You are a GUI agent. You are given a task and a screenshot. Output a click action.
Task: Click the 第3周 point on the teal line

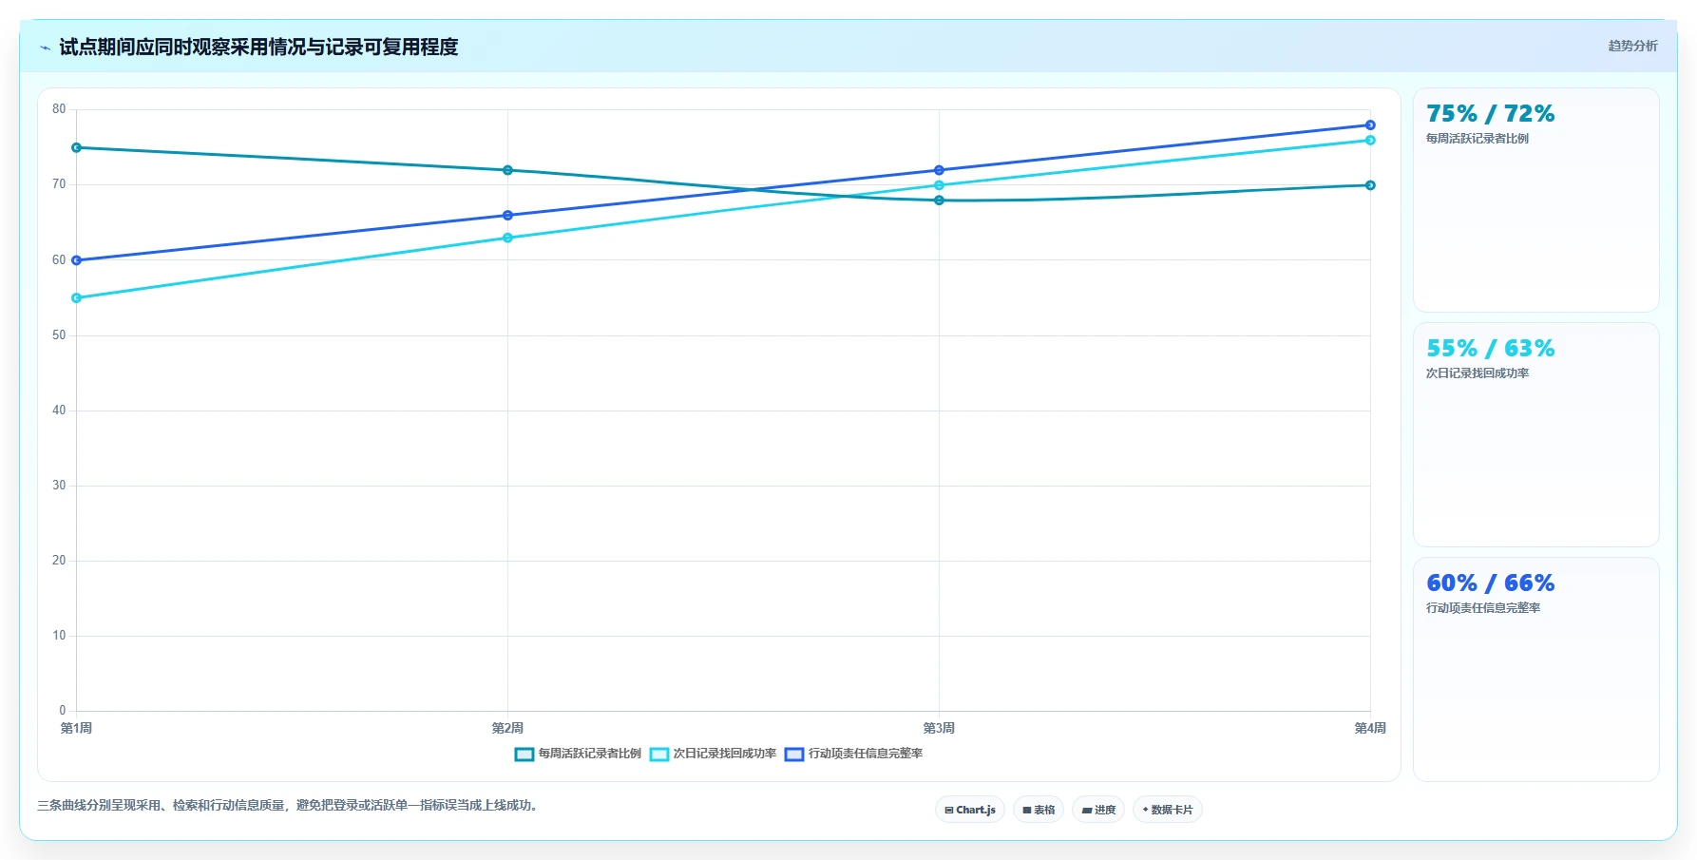click(x=939, y=201)
